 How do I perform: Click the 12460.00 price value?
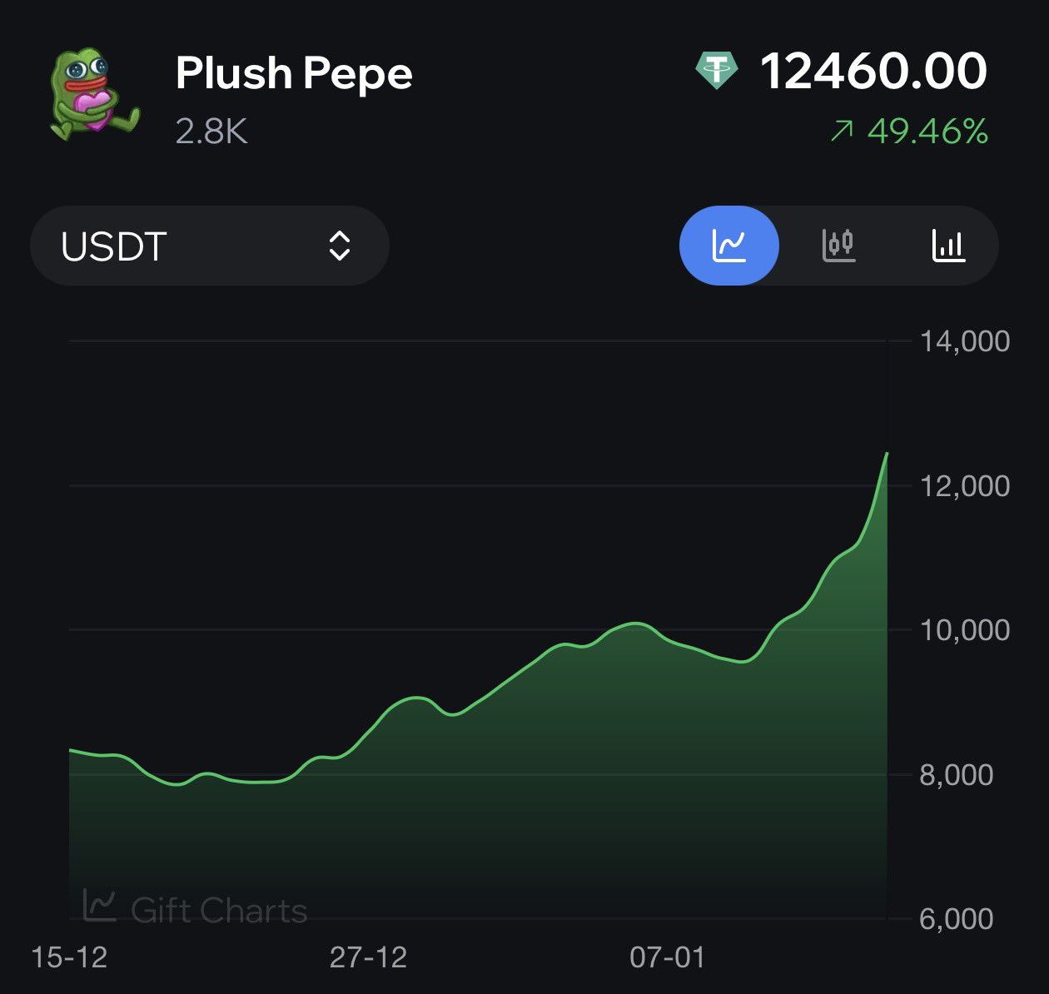(x=873, y=72)
